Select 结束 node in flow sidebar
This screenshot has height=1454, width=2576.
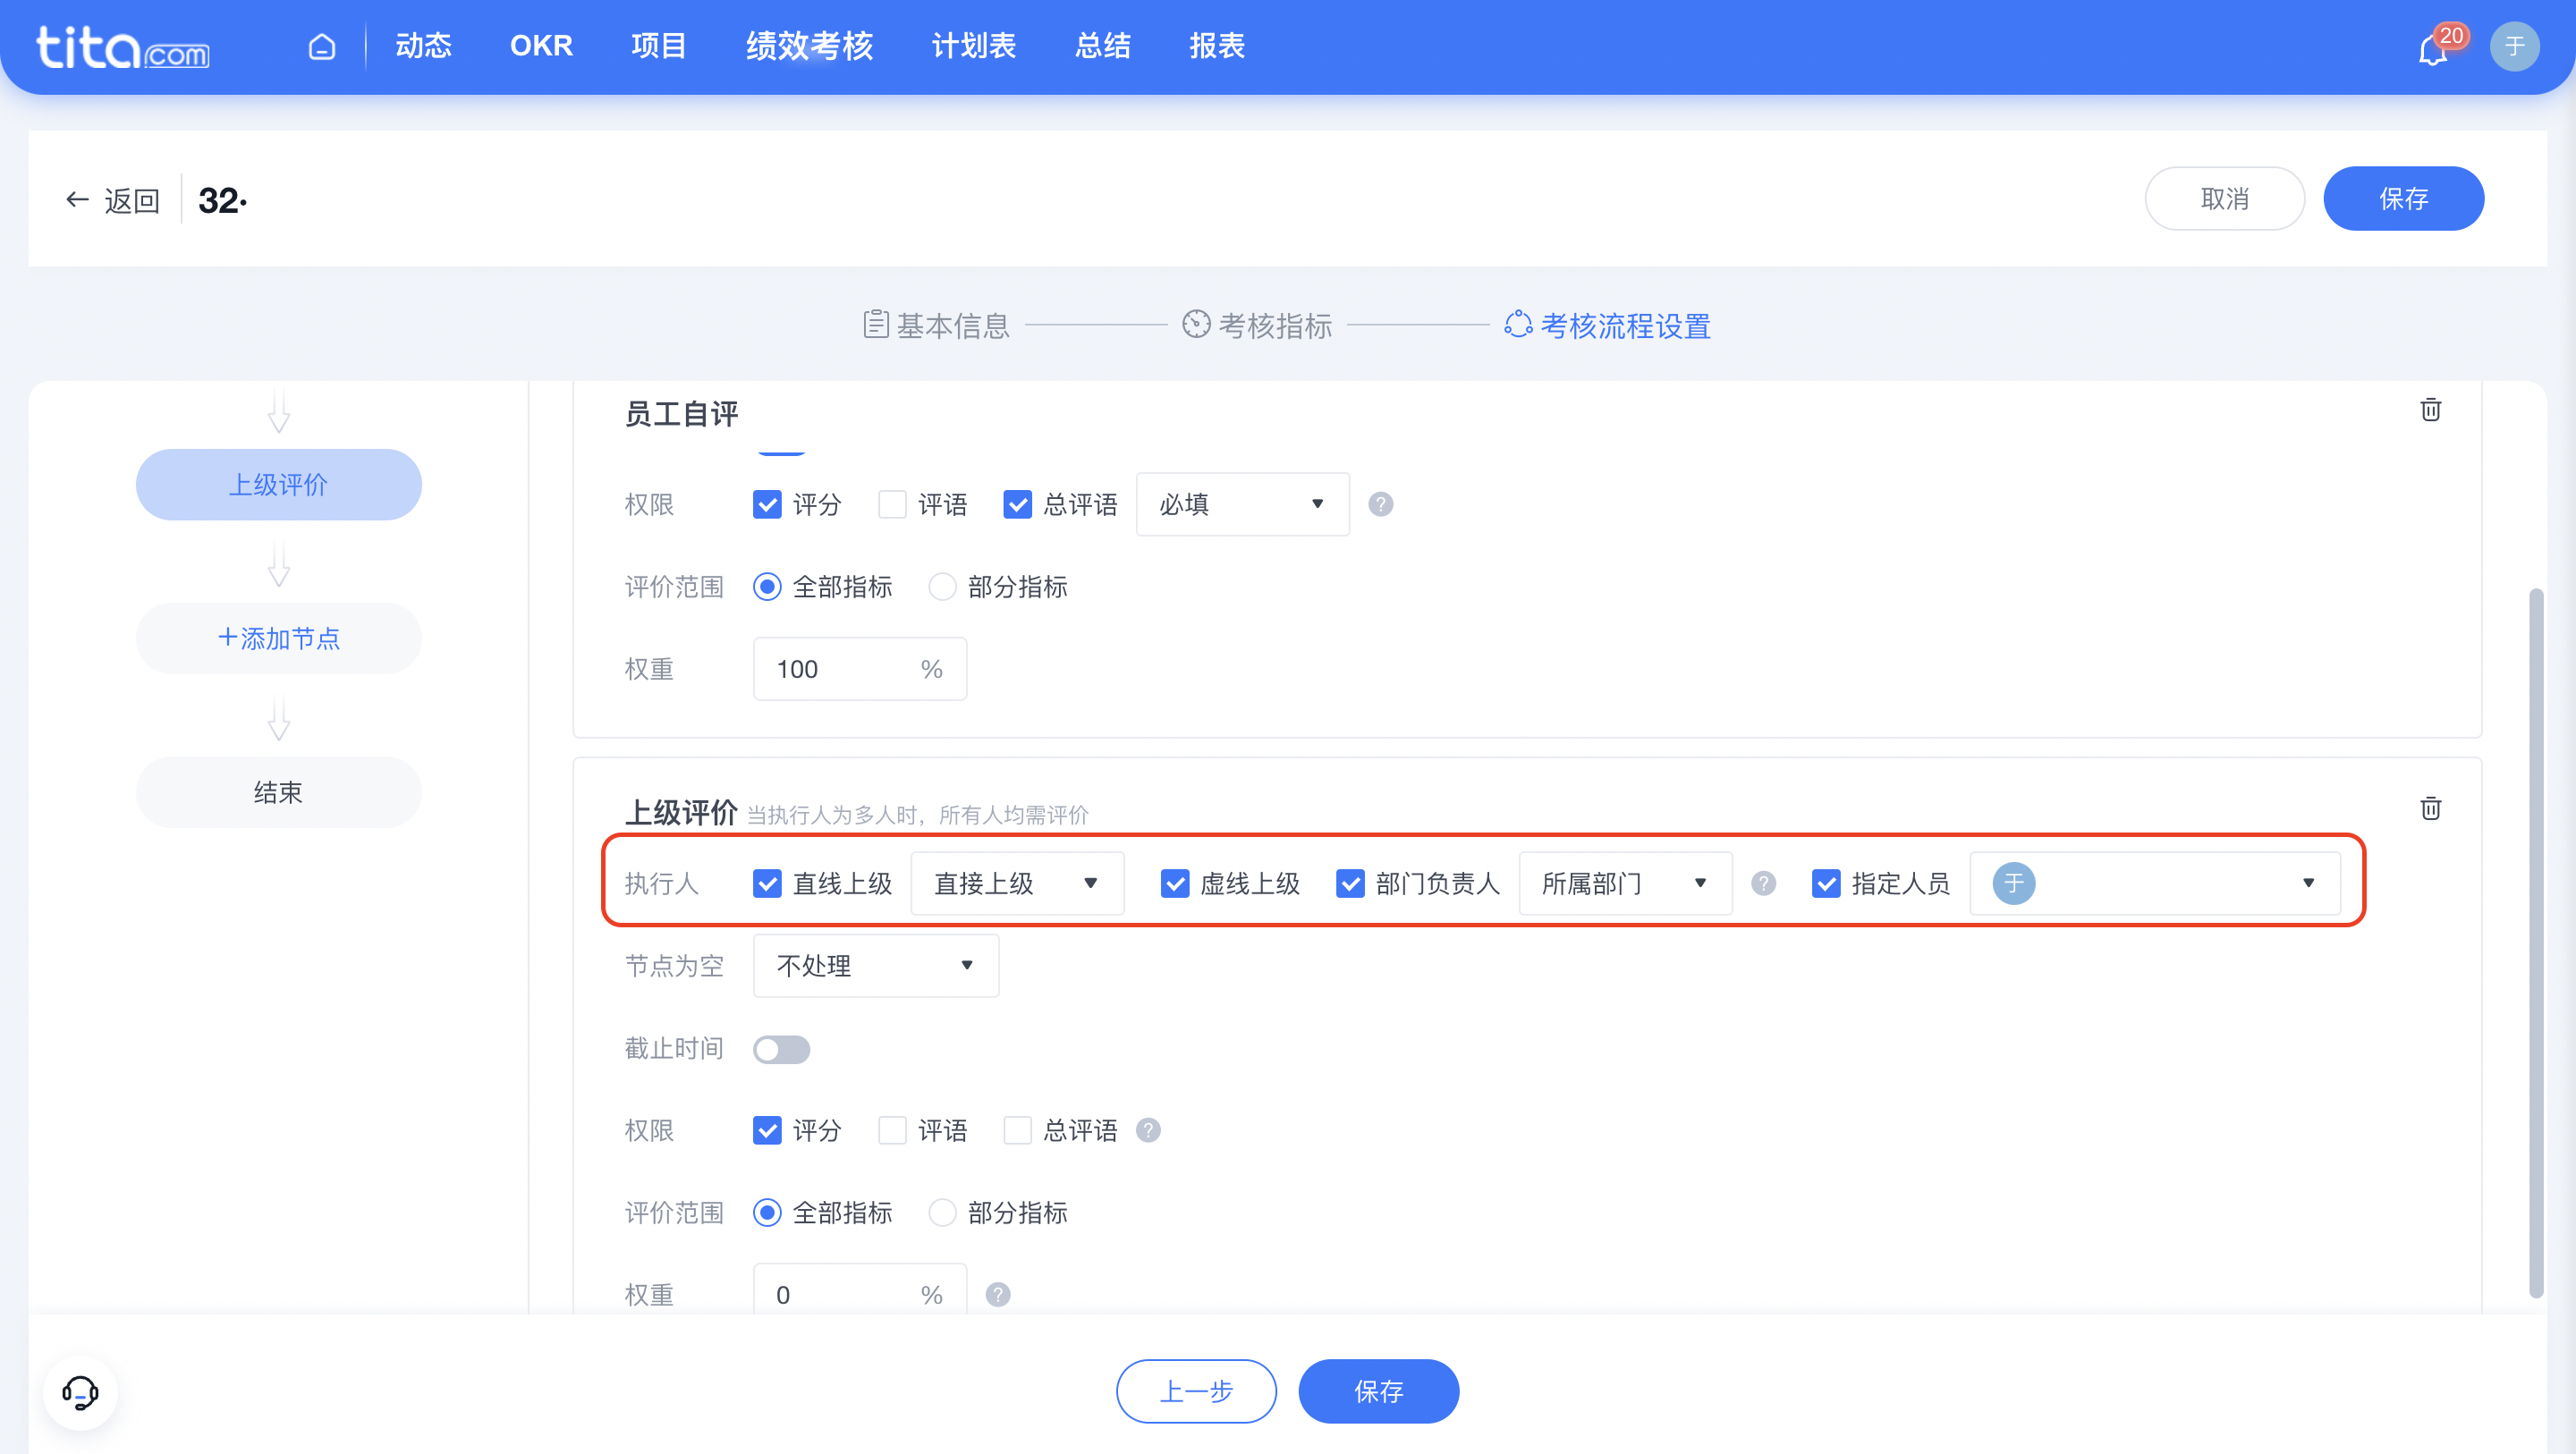[278, 792]
